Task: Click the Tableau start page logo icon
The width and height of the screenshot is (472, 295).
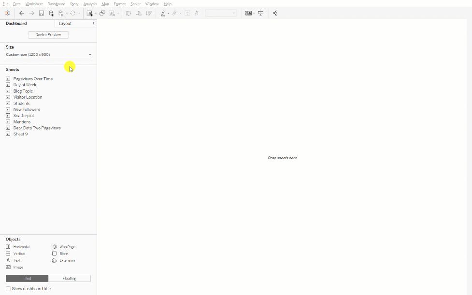Action: tap(8, 13)
